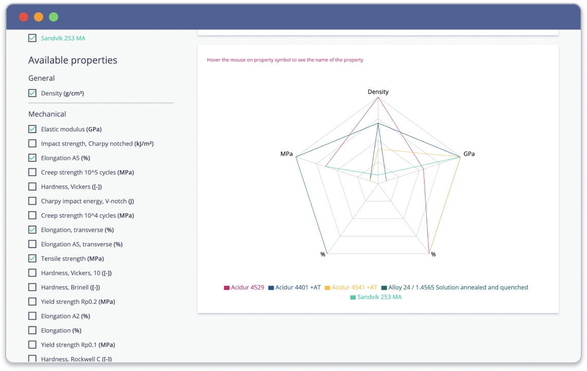The width and height of the screenshot is (587, 371).
Task: Disable the Elastic modulus property
Action: (32, 129)
